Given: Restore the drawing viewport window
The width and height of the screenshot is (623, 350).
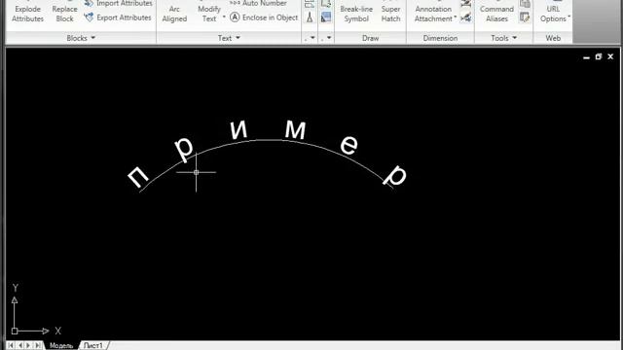Looking at the screenshot, I should 599,56.
